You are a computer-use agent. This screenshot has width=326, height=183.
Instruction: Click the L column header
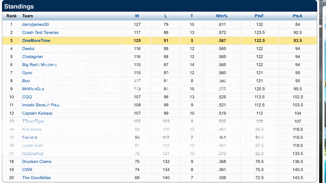166,16
